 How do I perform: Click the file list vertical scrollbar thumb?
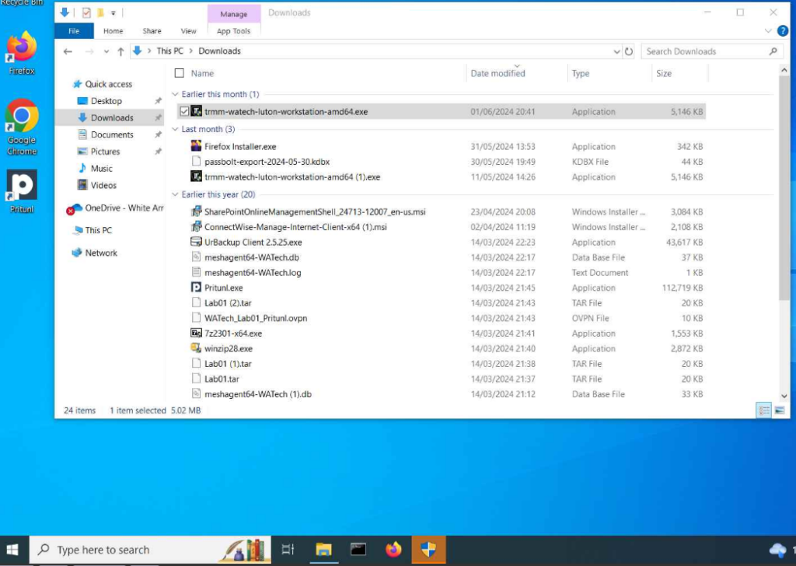pos(784,189)
